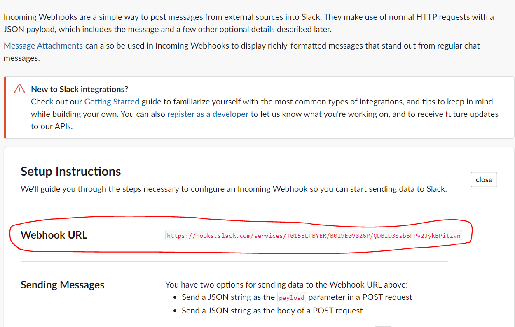Click the Setup Instructions heading

point(71,172)
